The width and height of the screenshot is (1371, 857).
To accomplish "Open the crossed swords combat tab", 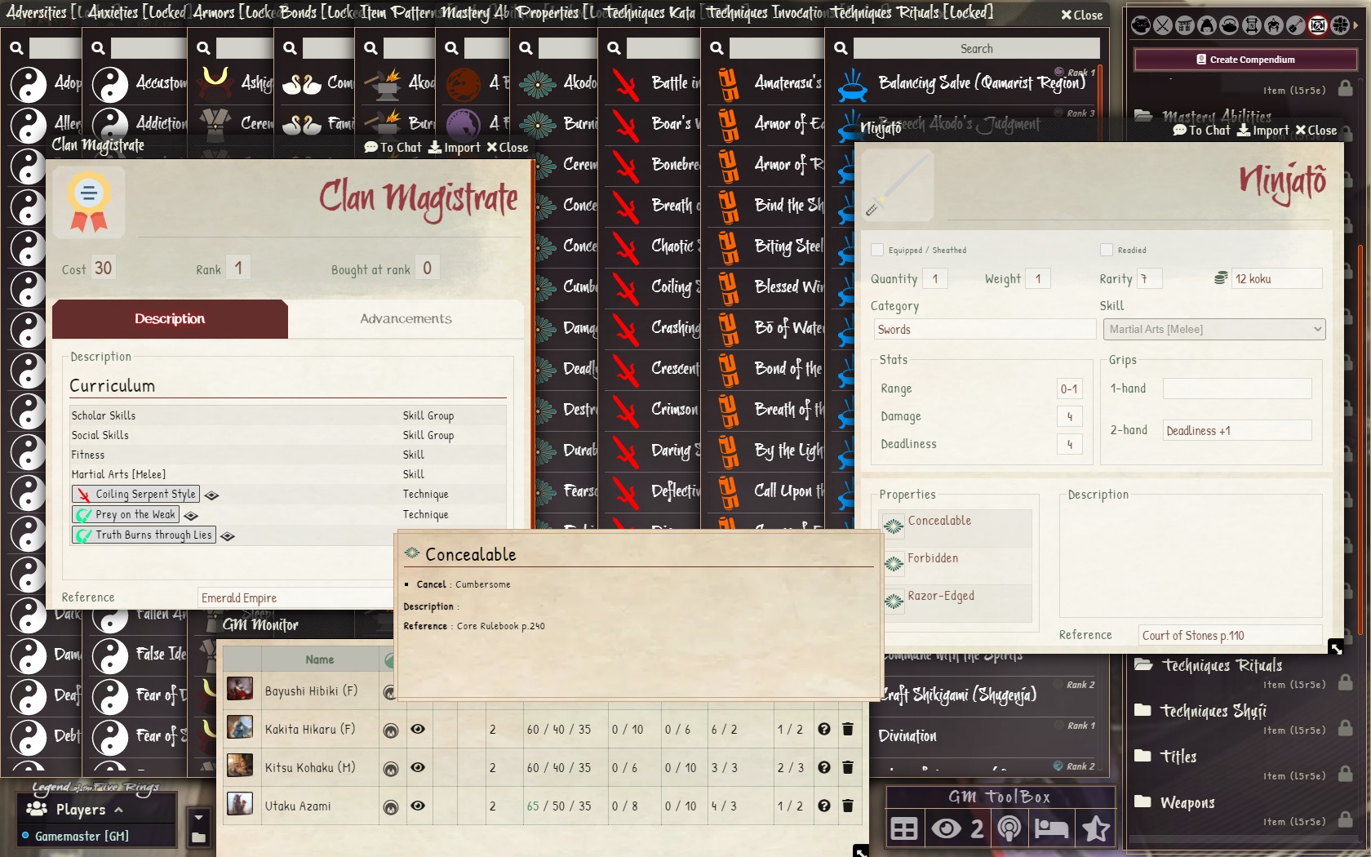I will pos(1163,25).
